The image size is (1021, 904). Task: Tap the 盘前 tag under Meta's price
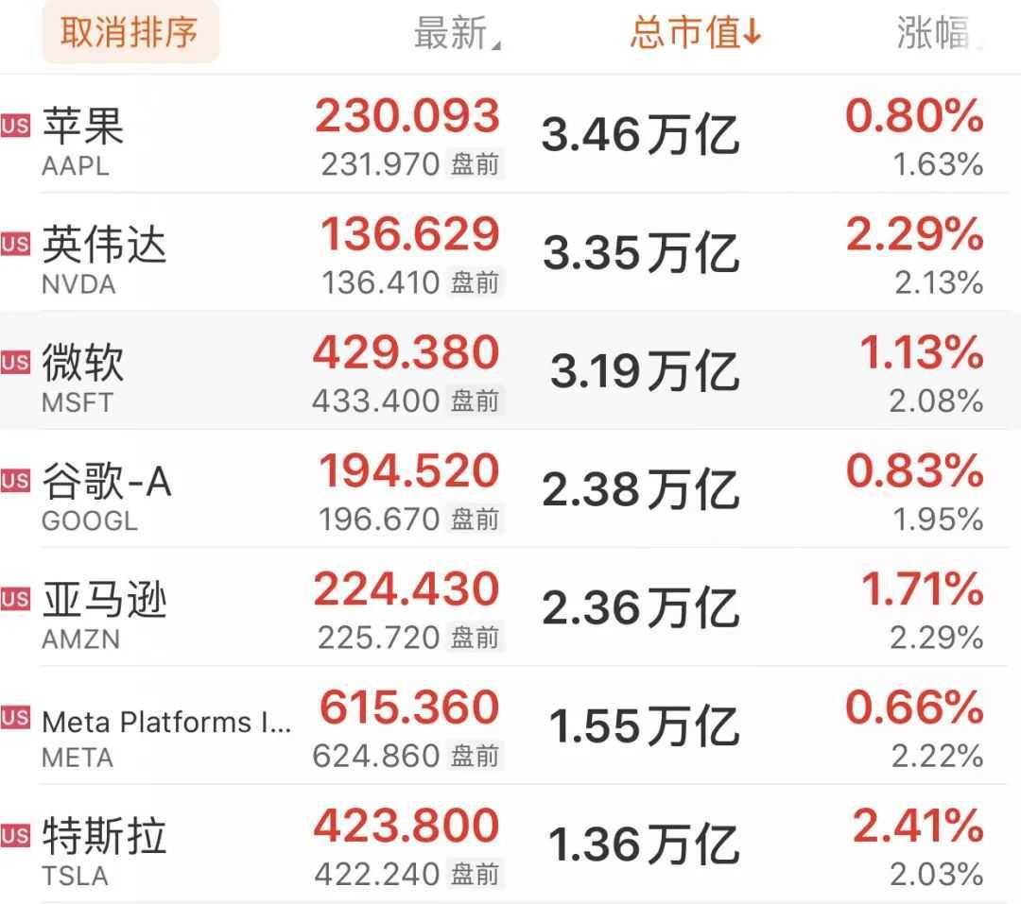[x=476, y=756]
